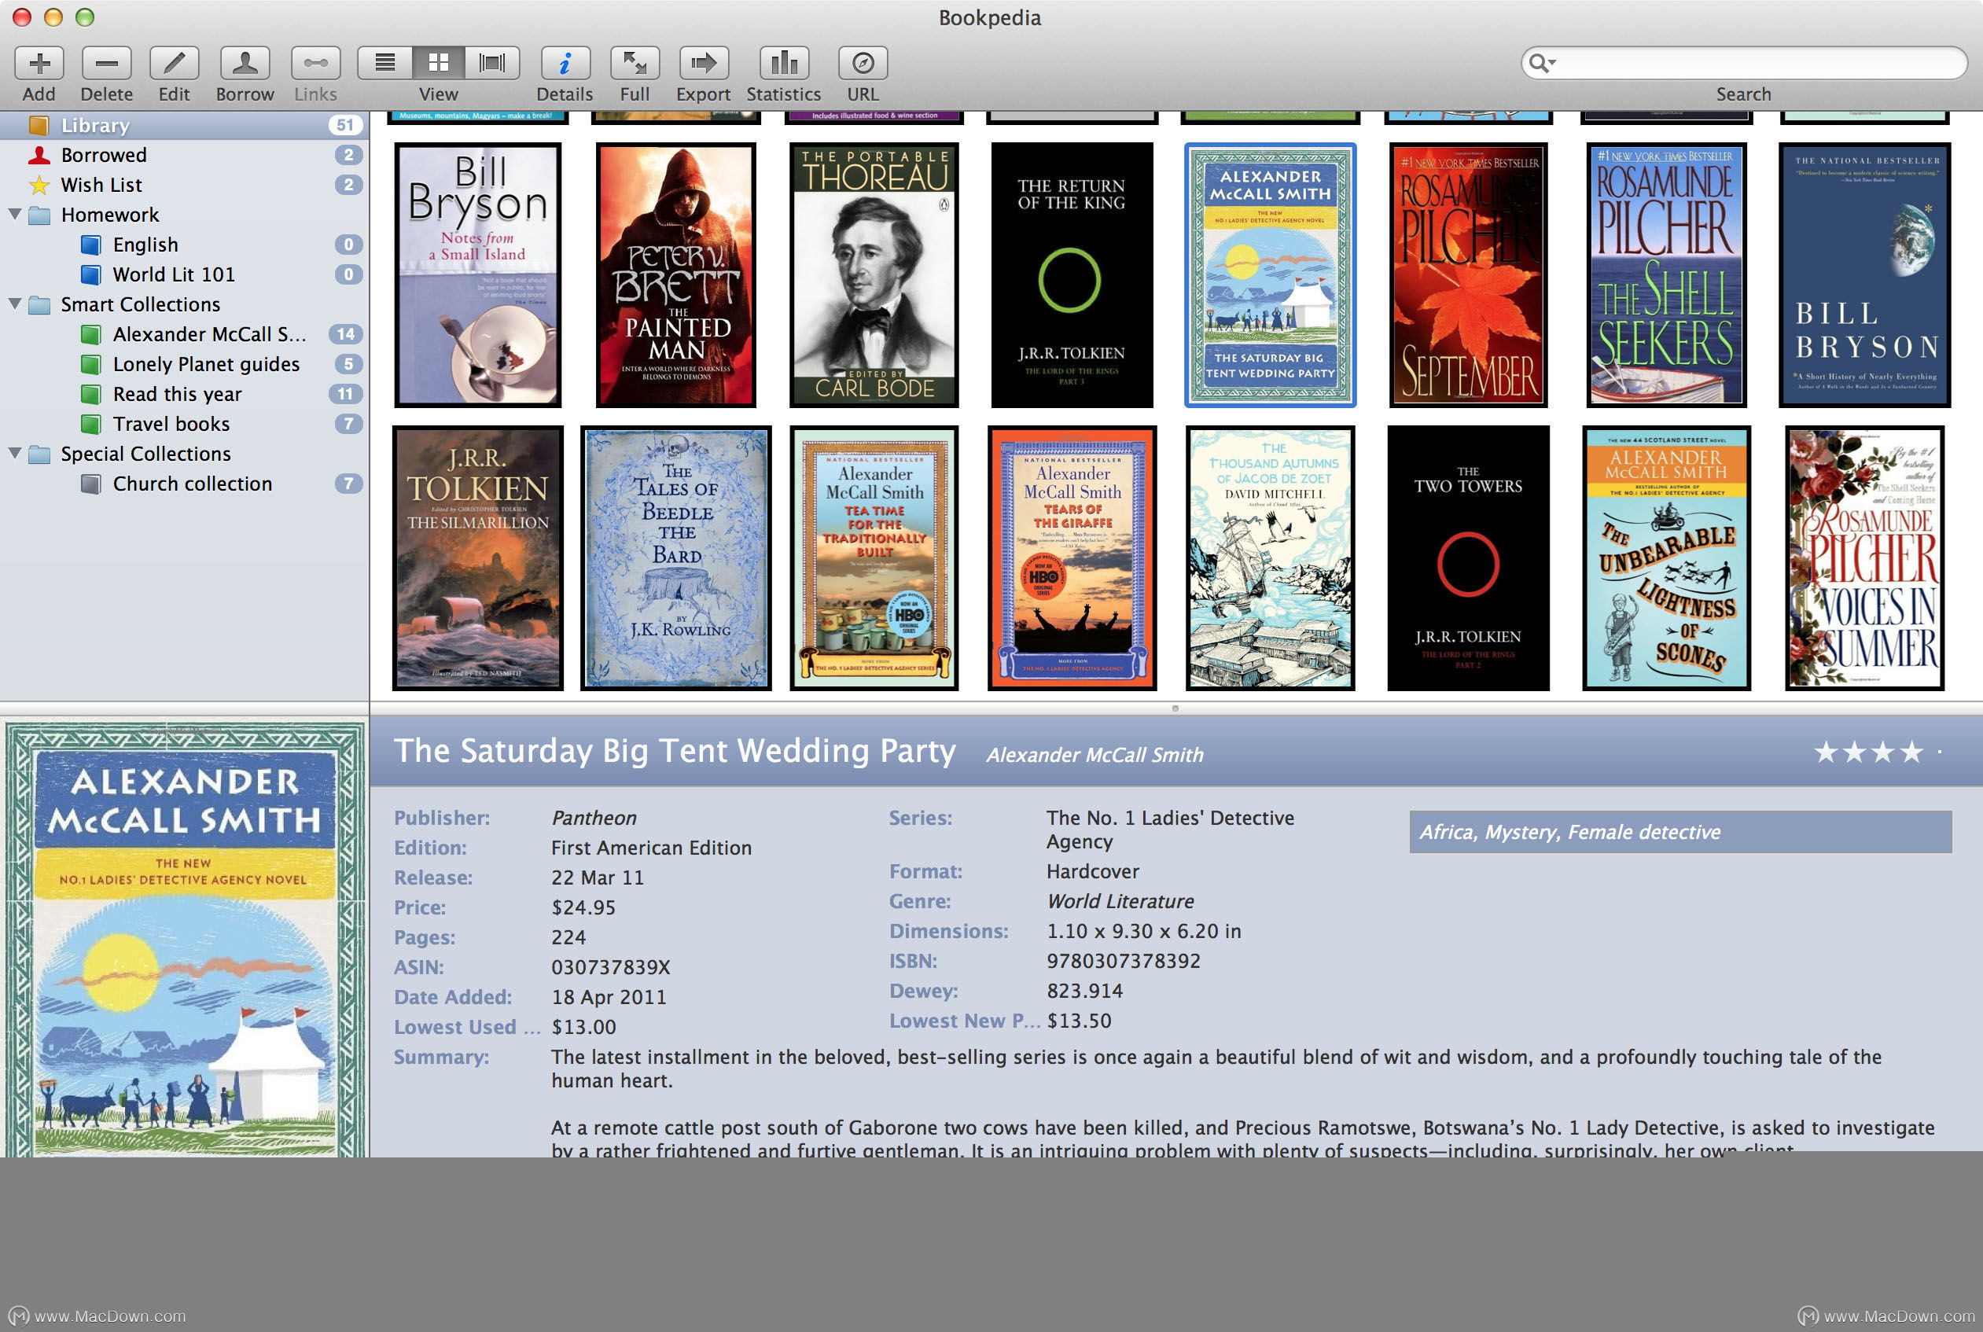Viewport: 1983px width, 1332px height.
Task: Open the Travel books smart collection
Action: click(x=184, y=423)
